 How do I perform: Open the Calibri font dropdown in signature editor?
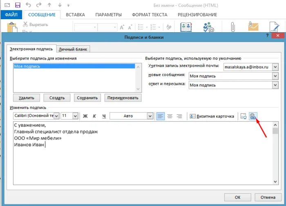[56, 116]
